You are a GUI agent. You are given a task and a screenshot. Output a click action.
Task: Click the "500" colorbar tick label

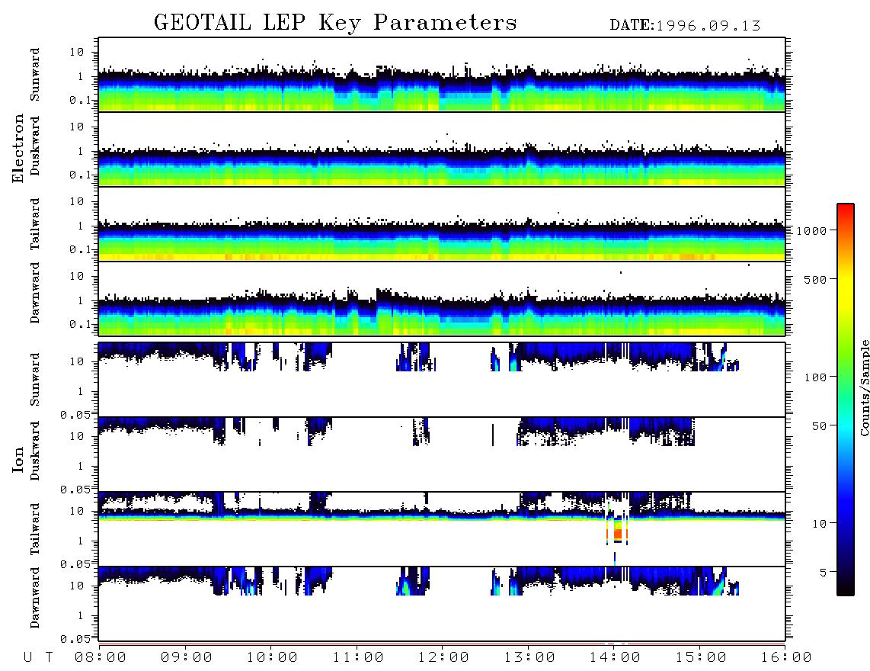[x=815, y=280]
